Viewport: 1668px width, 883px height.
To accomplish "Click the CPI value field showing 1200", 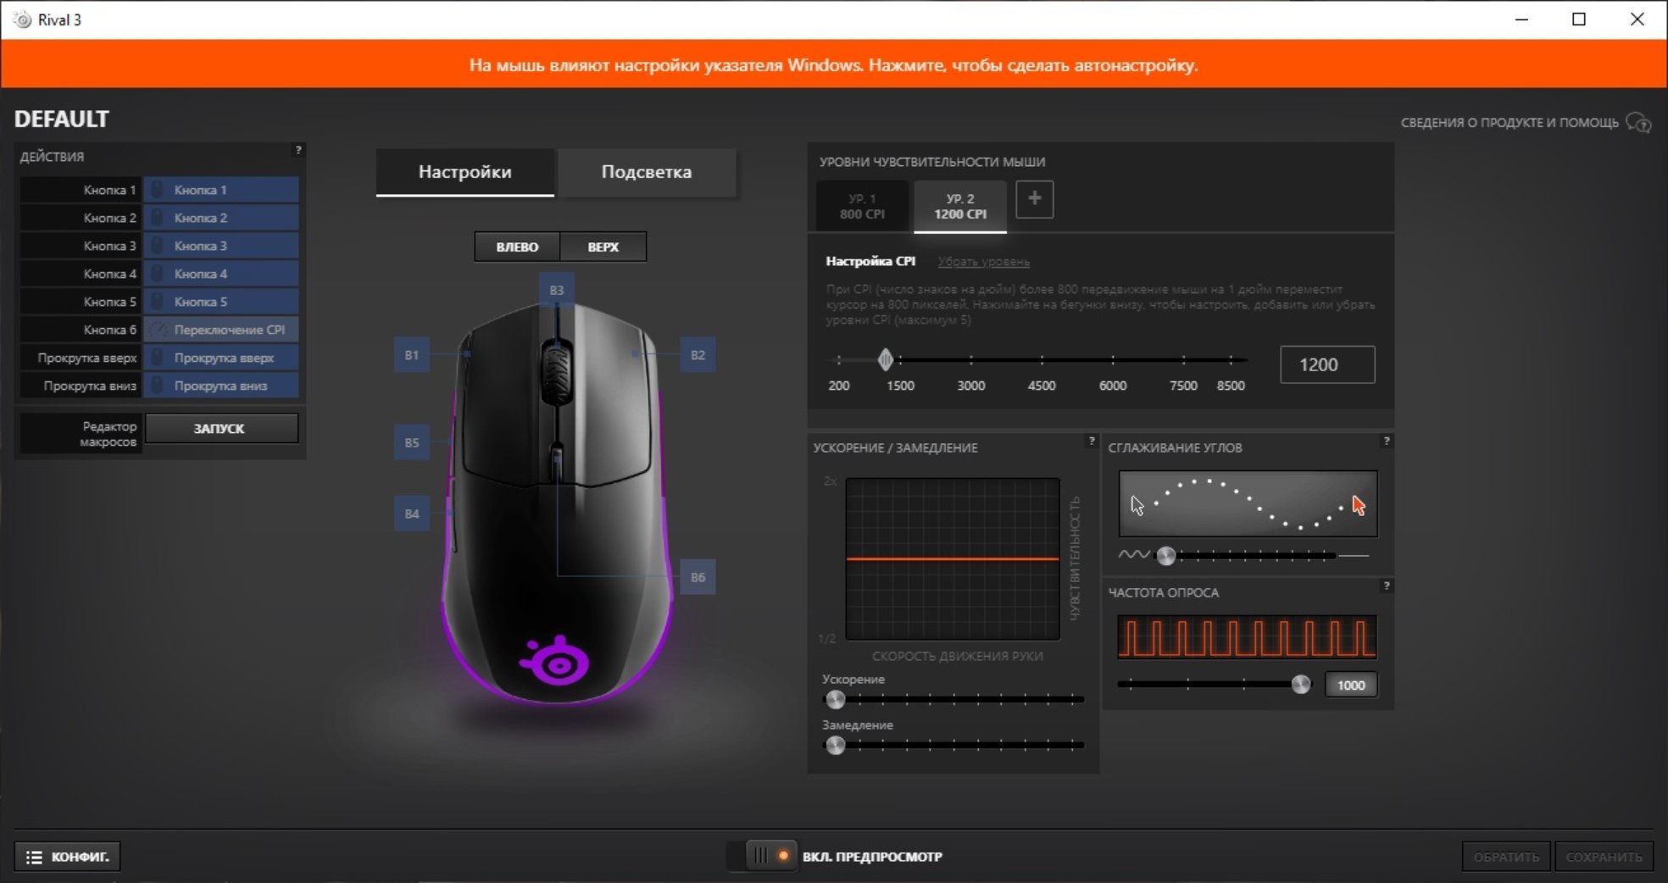I will pos(1327,364).
